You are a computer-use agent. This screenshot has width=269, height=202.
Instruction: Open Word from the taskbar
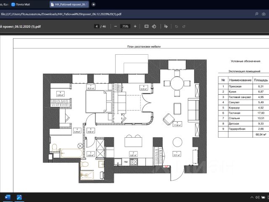pyautogui.click(x=8, y=197)
